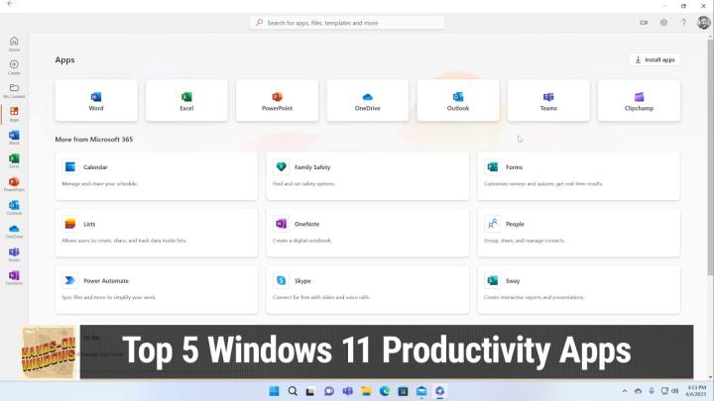The image size is (714, 401).
Task: Launch the Clipchamp app tile
Action: (x=639, y=100)
